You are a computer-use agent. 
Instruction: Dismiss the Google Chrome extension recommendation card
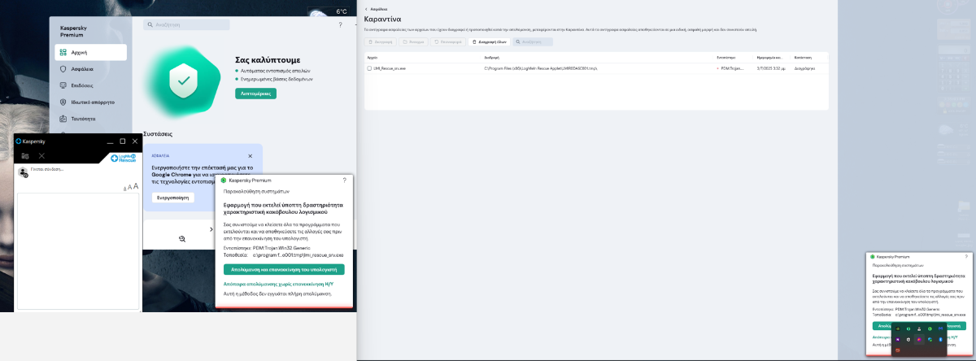250,155
